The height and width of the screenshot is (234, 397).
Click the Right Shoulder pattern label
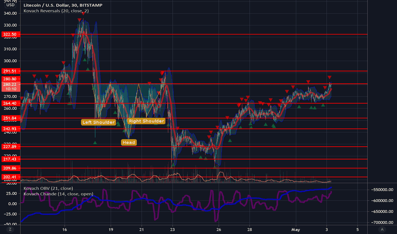[x=147, y=121]
